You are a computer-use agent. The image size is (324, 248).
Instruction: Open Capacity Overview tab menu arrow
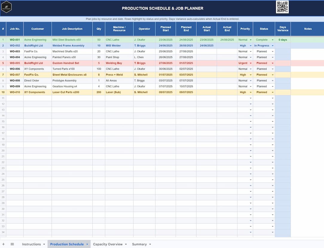pos(126,244)
